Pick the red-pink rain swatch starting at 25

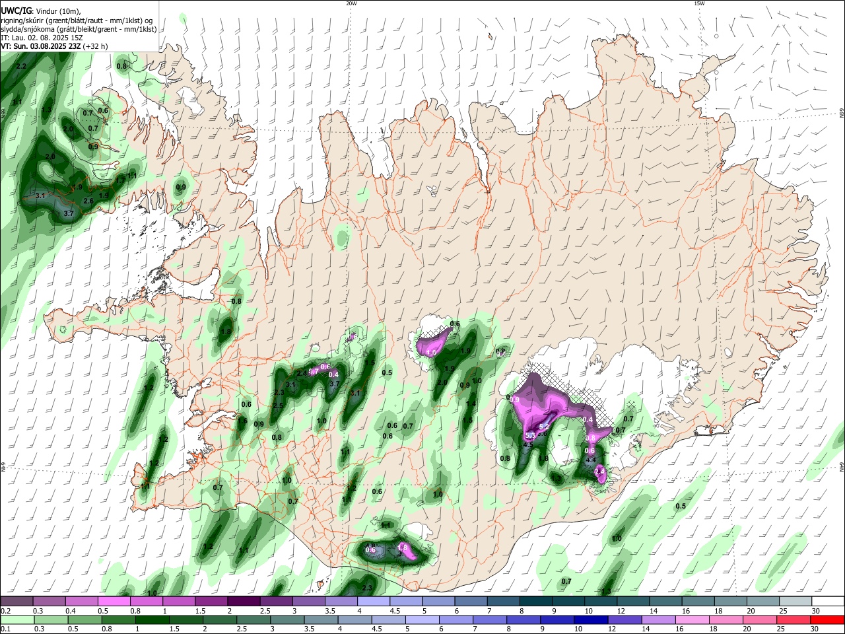(795, 619)
